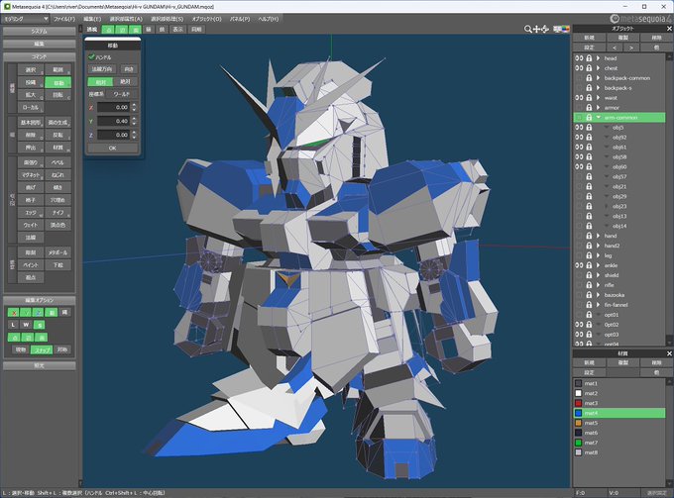This screenshot has height=498, width=674.
Task: Click the pan (cross arrows) view icon
Action: 536,29
